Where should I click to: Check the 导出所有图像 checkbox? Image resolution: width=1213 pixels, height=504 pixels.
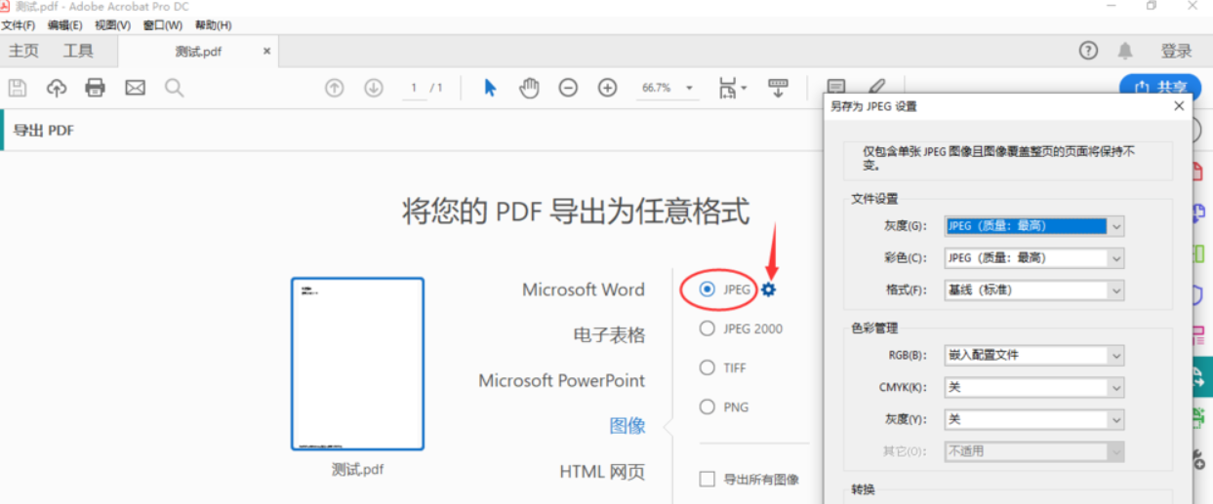coord(708,479)
